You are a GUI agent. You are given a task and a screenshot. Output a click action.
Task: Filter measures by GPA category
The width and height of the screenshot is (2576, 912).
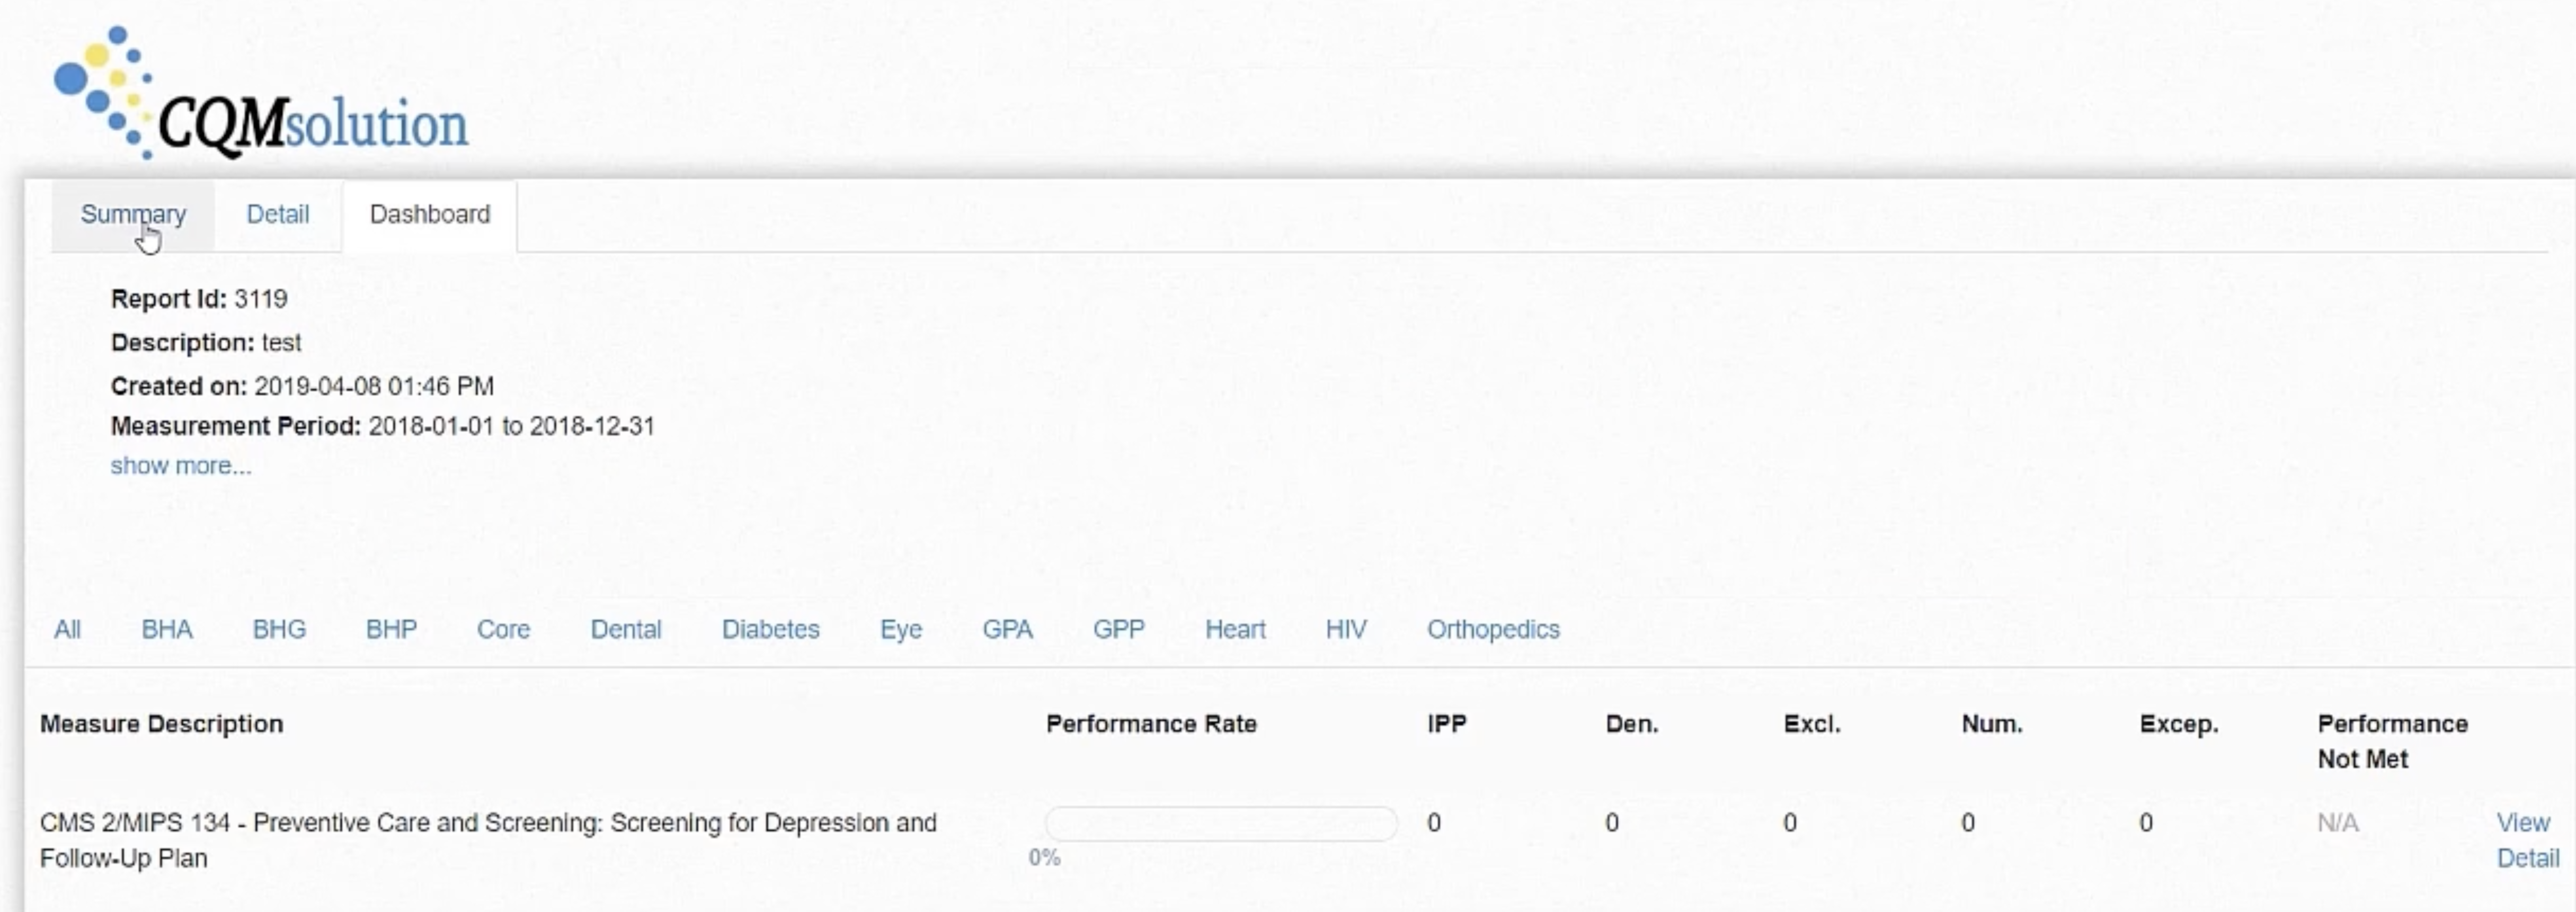click(x=1007, y=629)
